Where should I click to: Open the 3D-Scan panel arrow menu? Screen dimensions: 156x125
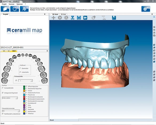pyautogui.click(x=152, y=14)
